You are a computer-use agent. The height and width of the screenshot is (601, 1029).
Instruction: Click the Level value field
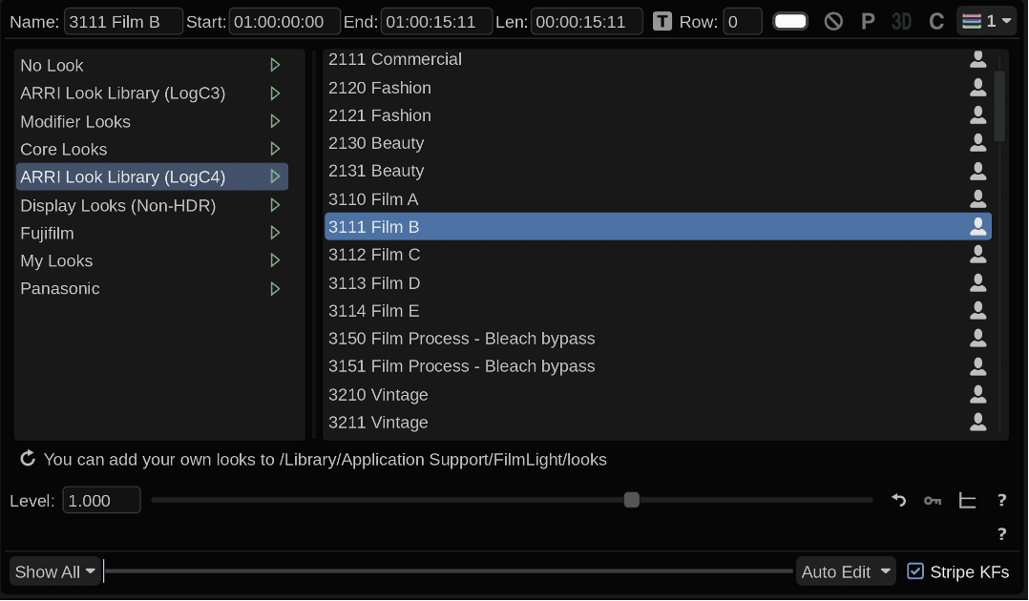102,500
